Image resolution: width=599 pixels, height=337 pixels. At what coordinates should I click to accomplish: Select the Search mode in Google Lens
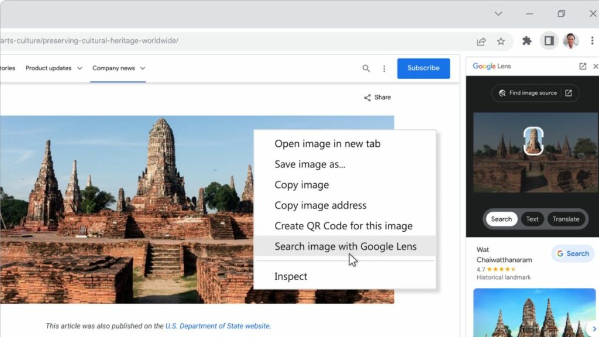(501, 219)
